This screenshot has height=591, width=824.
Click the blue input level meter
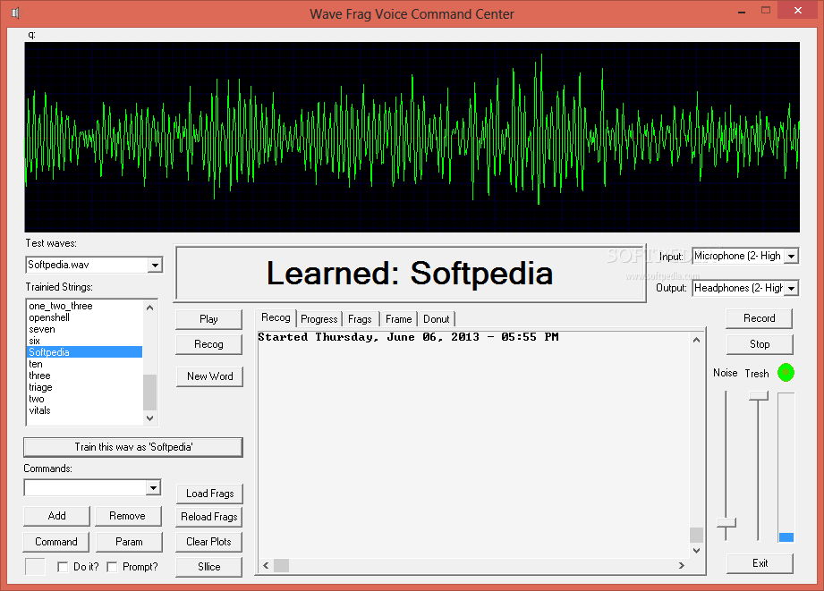tap(786, 536)
